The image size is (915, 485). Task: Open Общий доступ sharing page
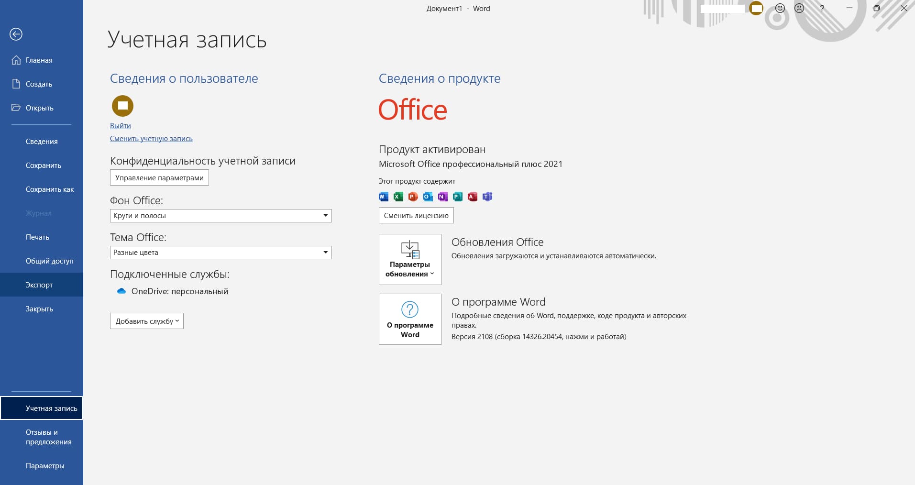click(42, 261)
